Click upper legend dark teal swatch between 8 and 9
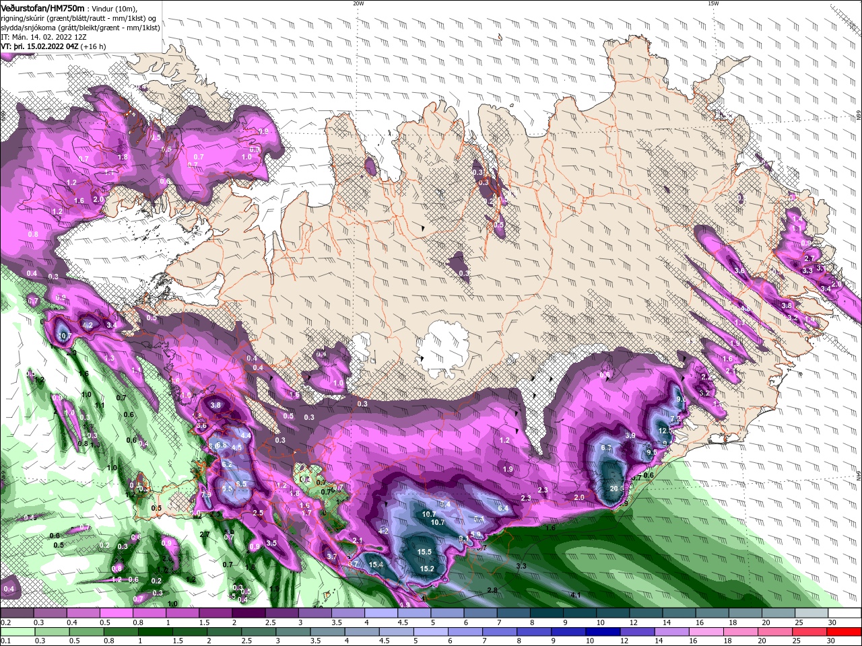Screen dimensions: 862x646 [x=546, y=613]
